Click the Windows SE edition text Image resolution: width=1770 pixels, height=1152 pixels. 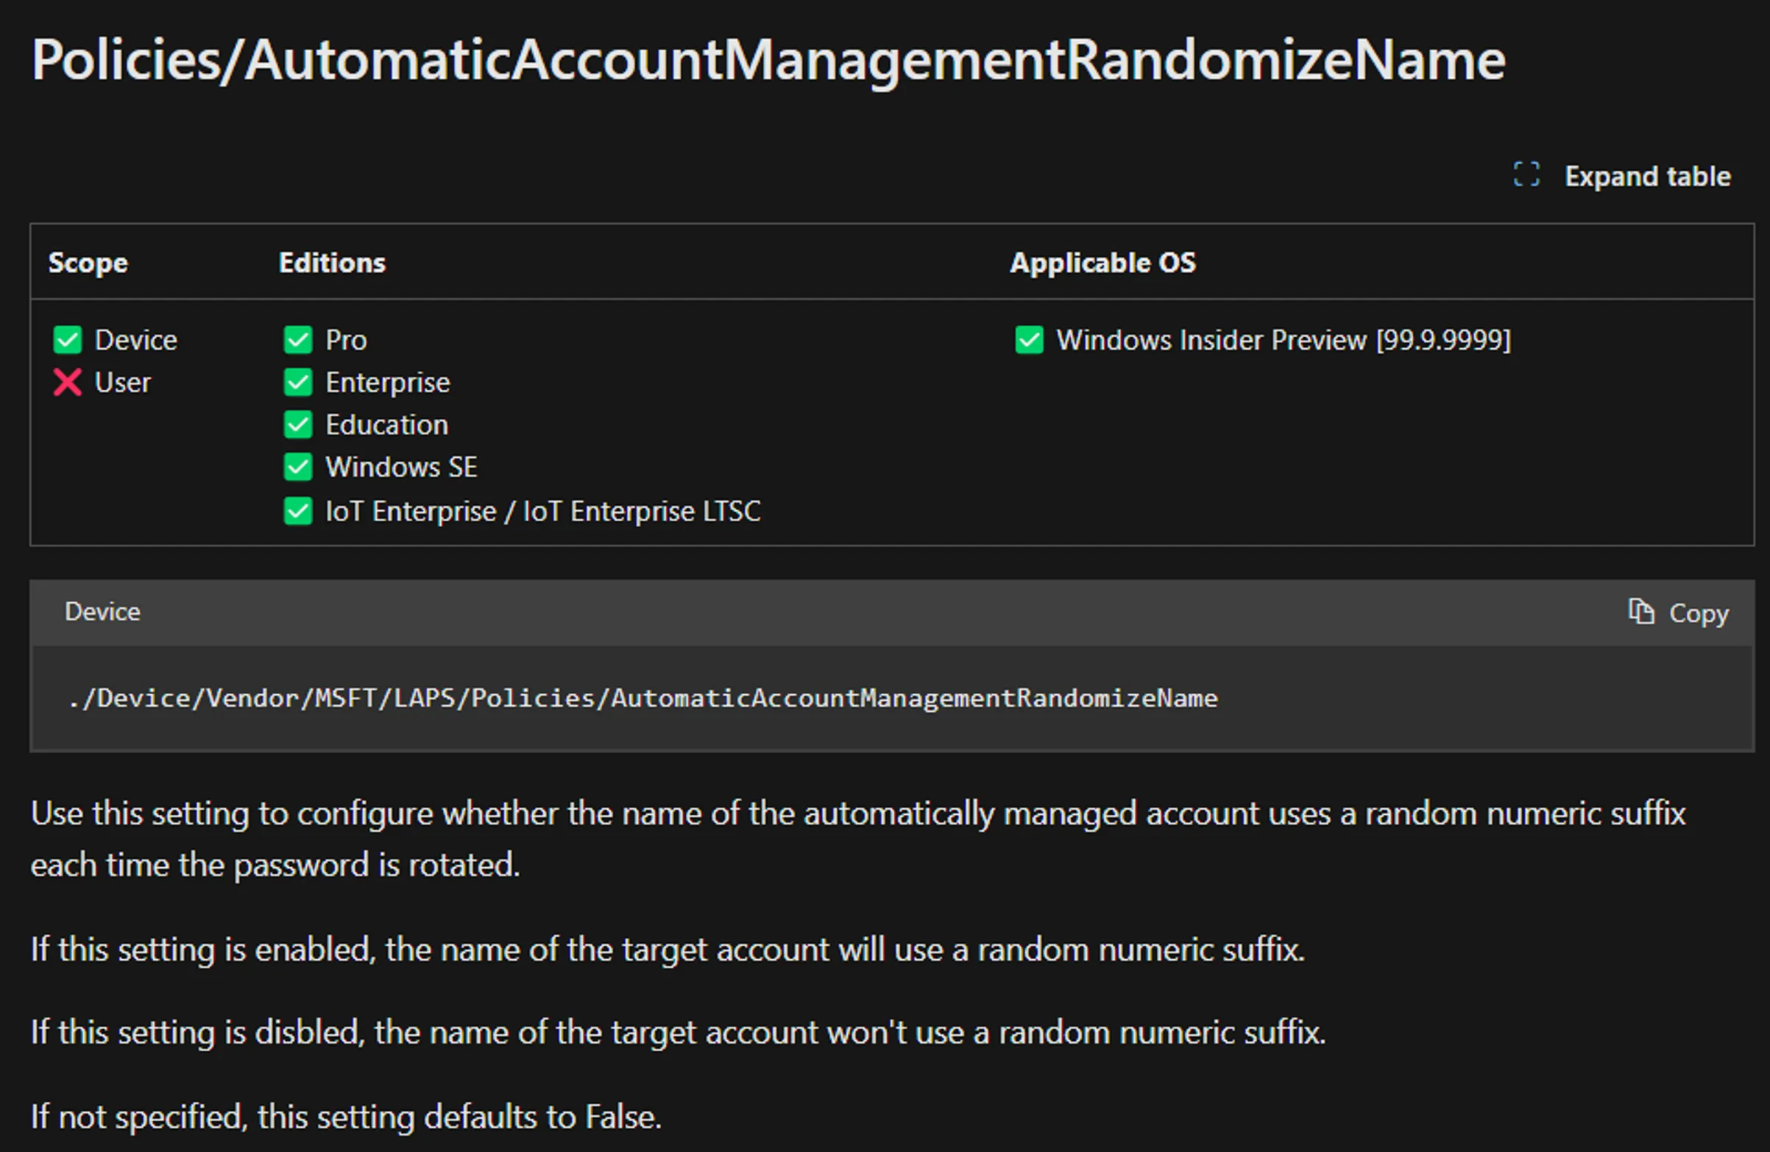tap(402, 467)
